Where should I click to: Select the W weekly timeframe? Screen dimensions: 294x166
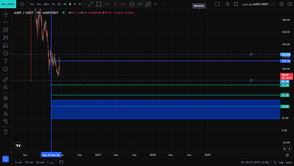point(75,4)
